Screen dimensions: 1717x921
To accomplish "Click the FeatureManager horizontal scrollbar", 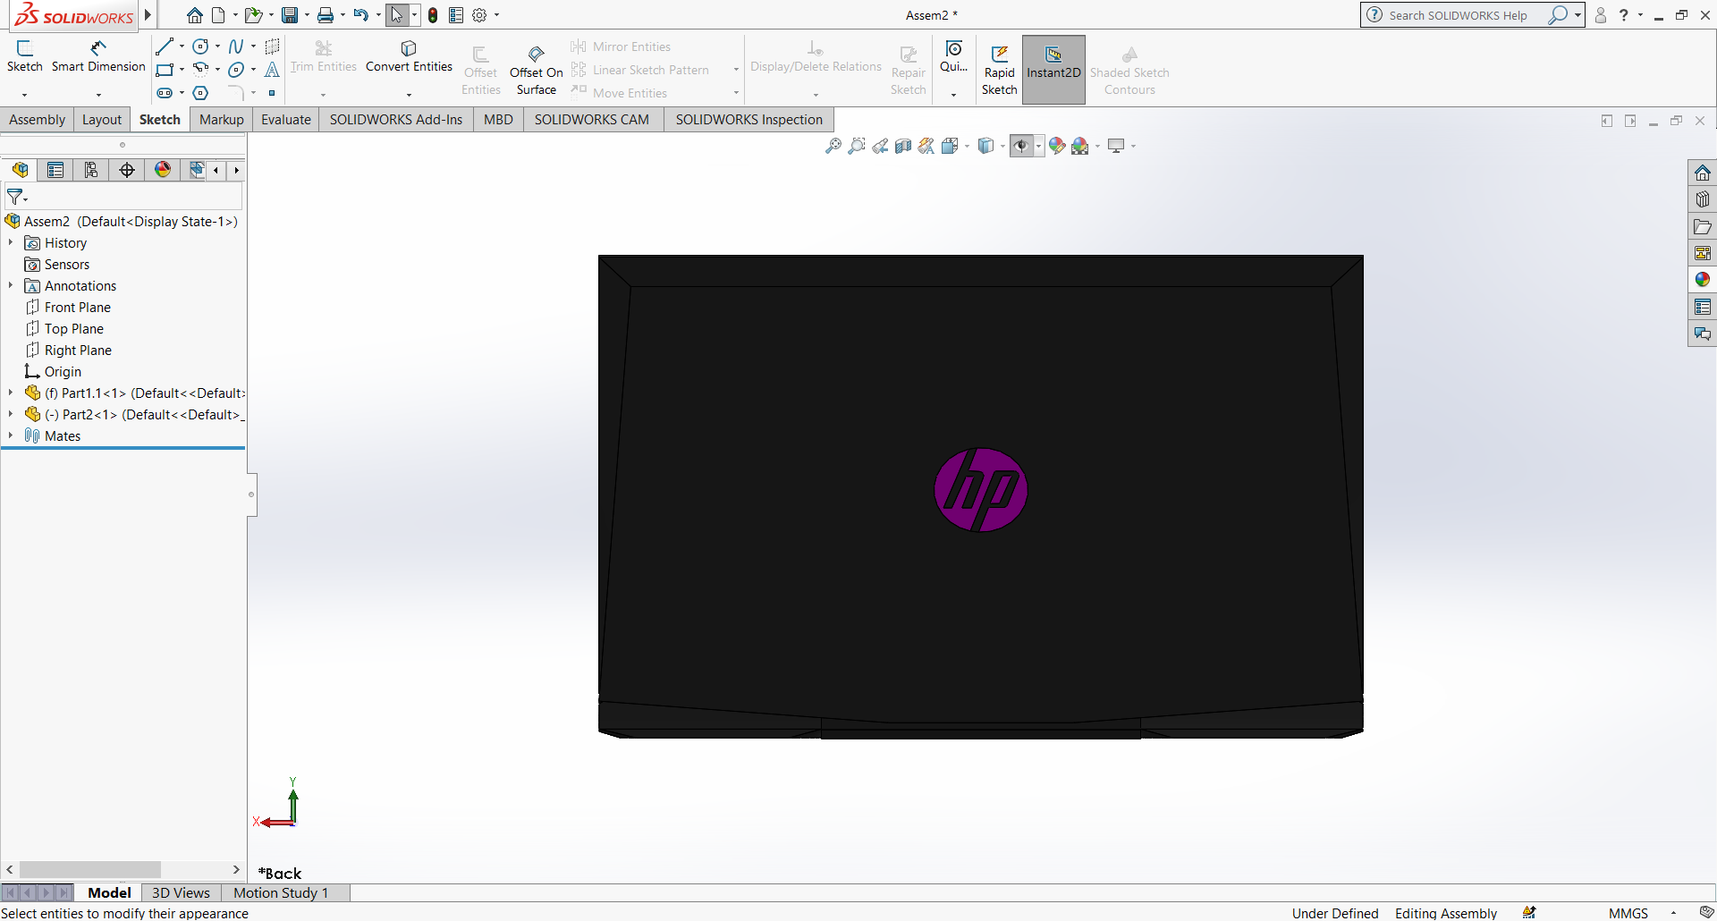I will pyautogui.click(x=89, y=869).
